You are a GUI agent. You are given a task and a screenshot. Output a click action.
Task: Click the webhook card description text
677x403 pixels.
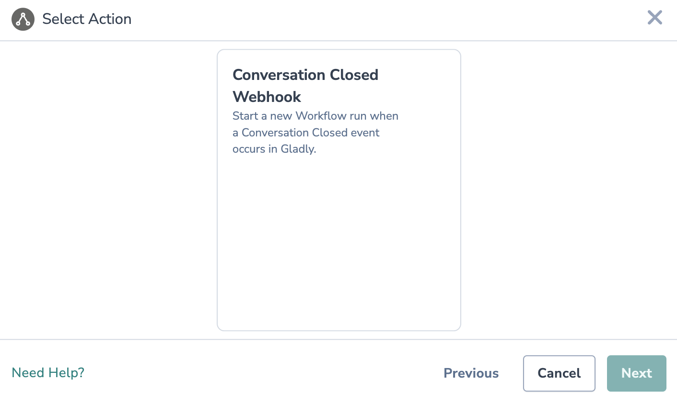315,133
